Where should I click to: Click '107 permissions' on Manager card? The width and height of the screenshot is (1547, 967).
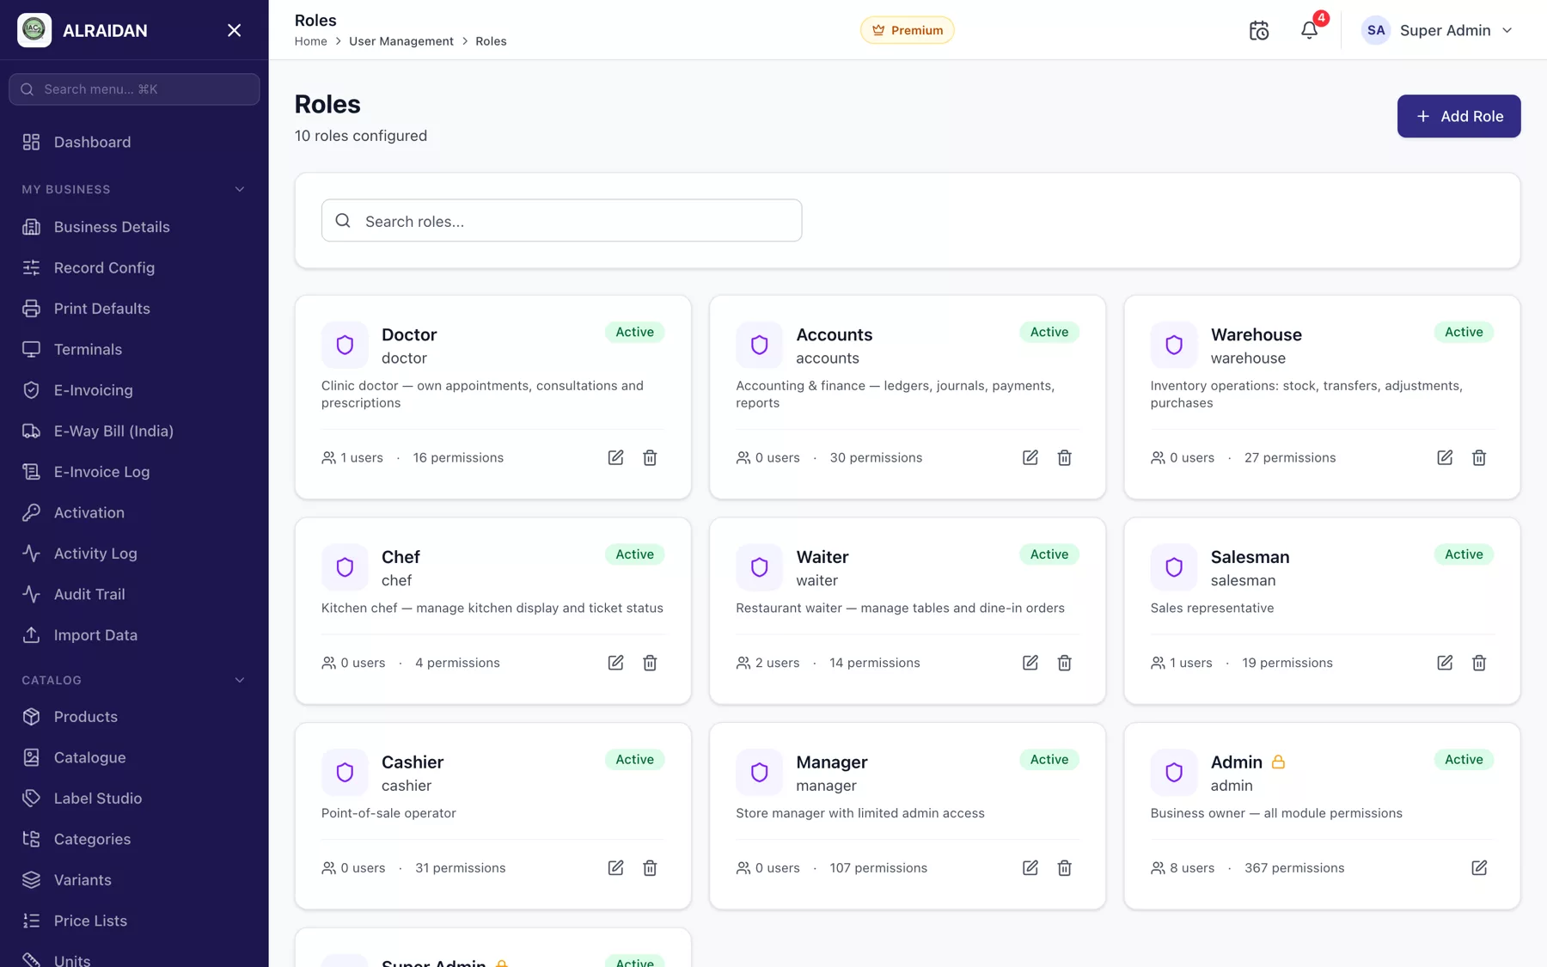(x=878, y=868)
